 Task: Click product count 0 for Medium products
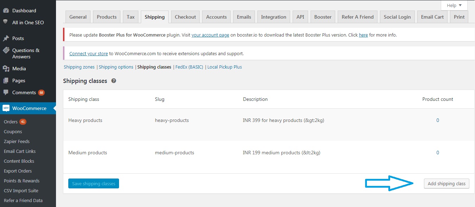coord(438,153)
